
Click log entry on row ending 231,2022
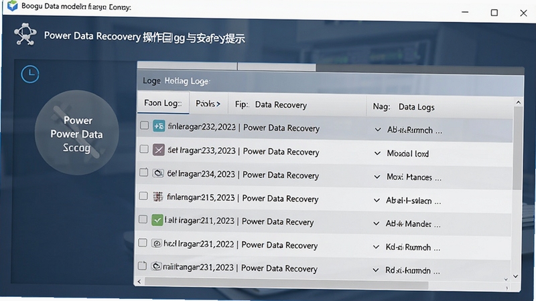413,247
